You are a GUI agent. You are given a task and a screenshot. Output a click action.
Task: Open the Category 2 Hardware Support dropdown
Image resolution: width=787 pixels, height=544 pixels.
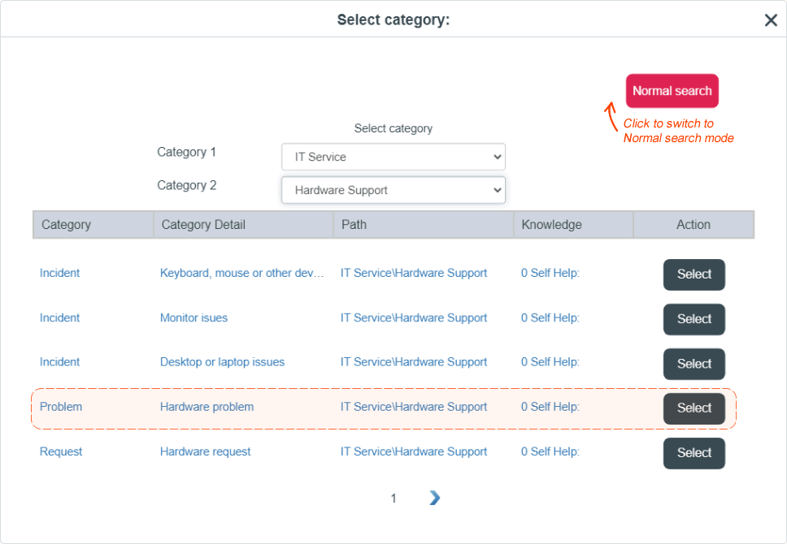393,190
